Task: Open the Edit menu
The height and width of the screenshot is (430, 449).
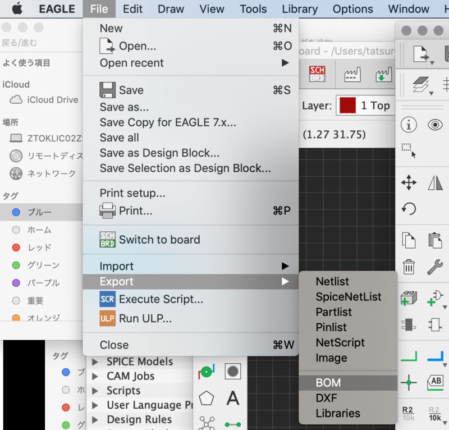Action: point(132,9)
